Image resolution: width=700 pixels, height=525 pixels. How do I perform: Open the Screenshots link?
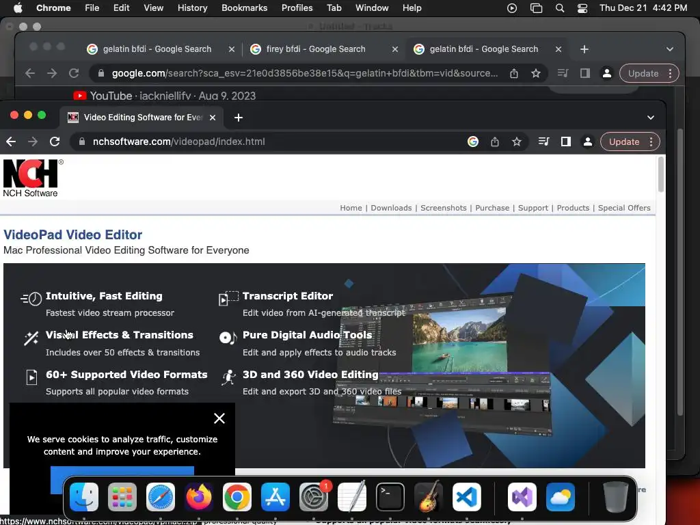pos(443,208)
